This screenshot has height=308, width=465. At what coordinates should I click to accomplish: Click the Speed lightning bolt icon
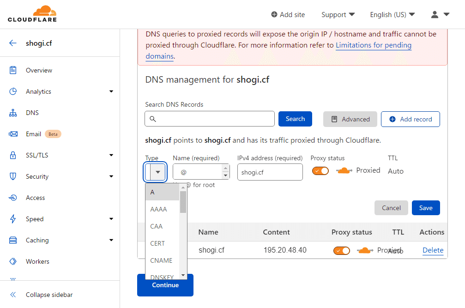click(x=13, y=219)
